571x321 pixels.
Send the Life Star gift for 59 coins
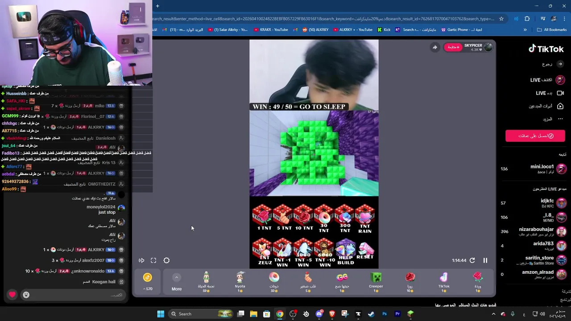(206, 282)
